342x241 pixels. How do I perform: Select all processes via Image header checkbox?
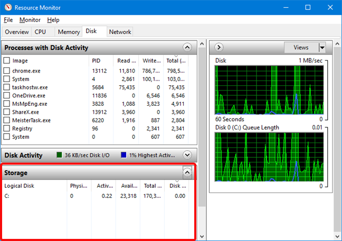click(7, 61)
